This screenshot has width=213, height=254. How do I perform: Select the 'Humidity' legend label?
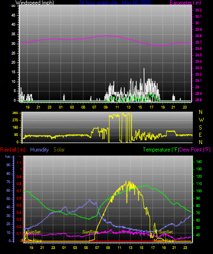(x=39, y=150)
